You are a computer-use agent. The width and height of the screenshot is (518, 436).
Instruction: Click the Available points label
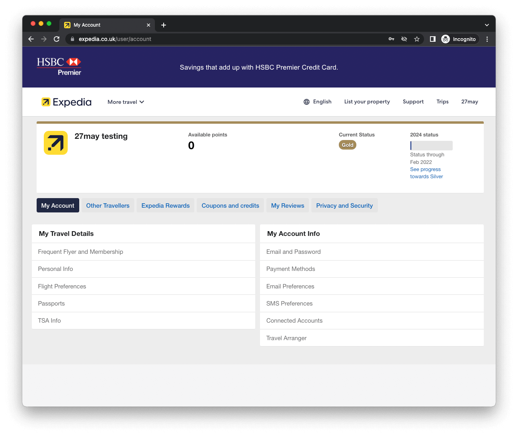208,135
